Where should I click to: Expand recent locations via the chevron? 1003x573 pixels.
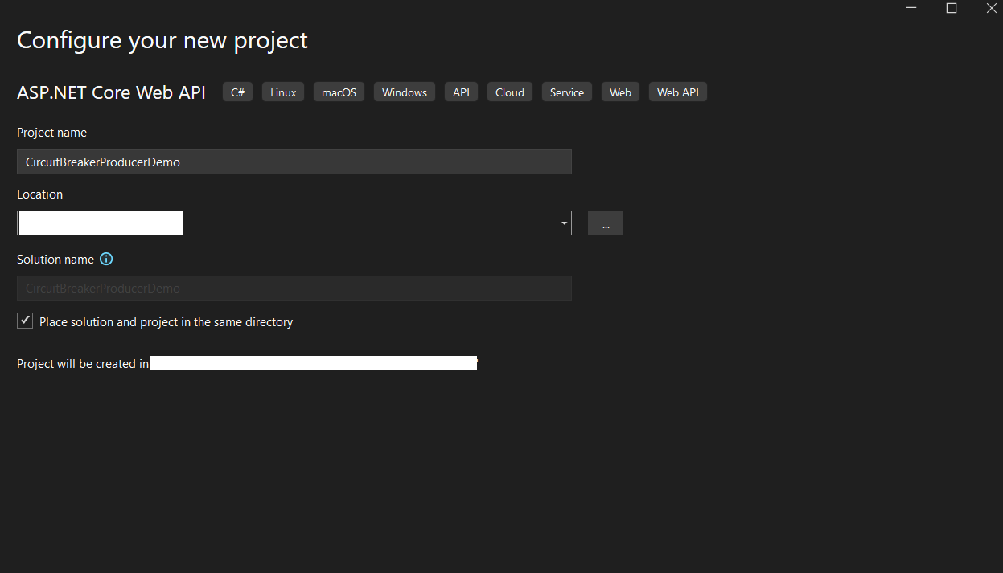[563, 223]
